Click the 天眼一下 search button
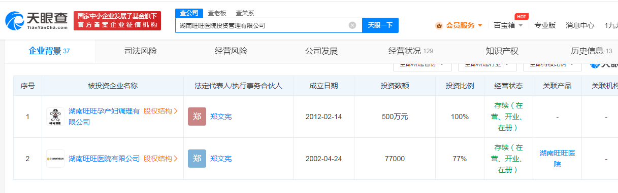This screenshot has width=618, height=193. click(380, 25)
